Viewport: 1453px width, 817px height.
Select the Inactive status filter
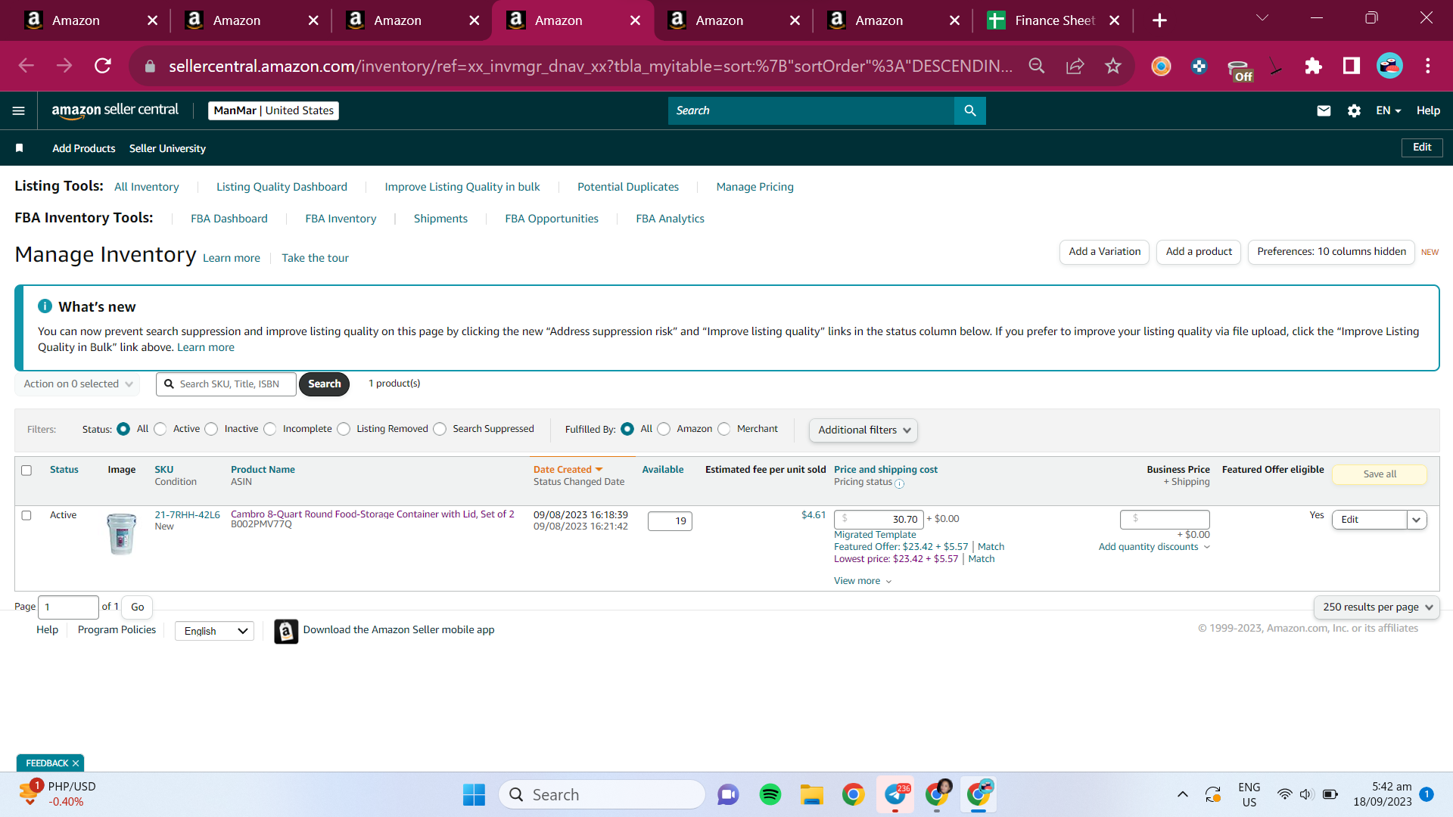[212, 429]
